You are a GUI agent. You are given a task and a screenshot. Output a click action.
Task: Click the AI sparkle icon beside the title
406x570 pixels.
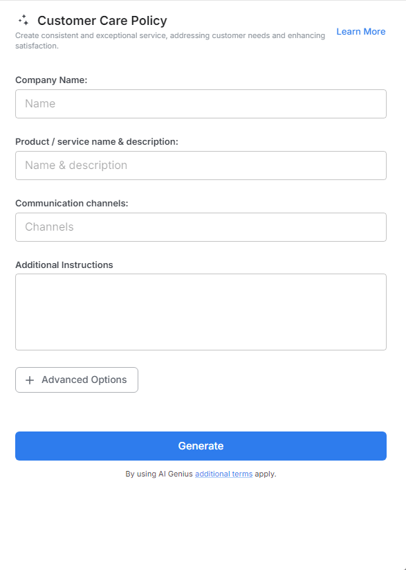click(24, 20)
